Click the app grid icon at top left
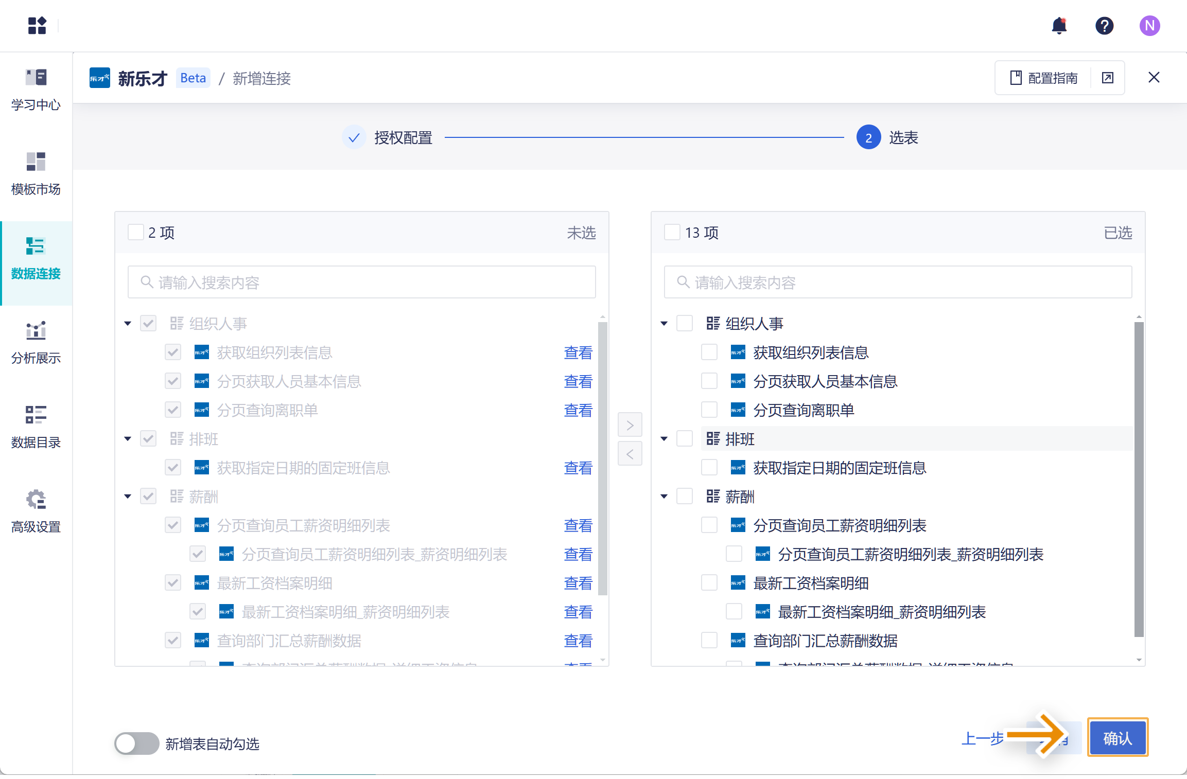1187x779 pixels. point(37,26)
